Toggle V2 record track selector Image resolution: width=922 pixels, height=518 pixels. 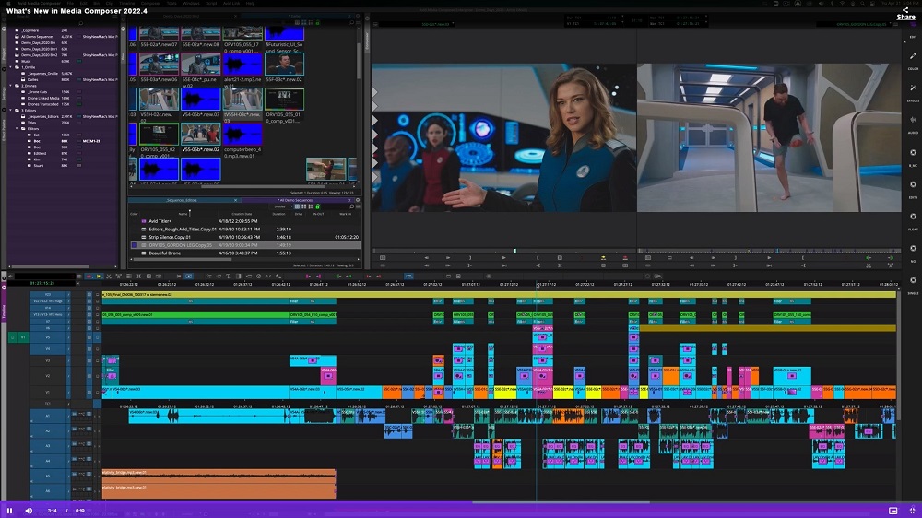(48, 375)
